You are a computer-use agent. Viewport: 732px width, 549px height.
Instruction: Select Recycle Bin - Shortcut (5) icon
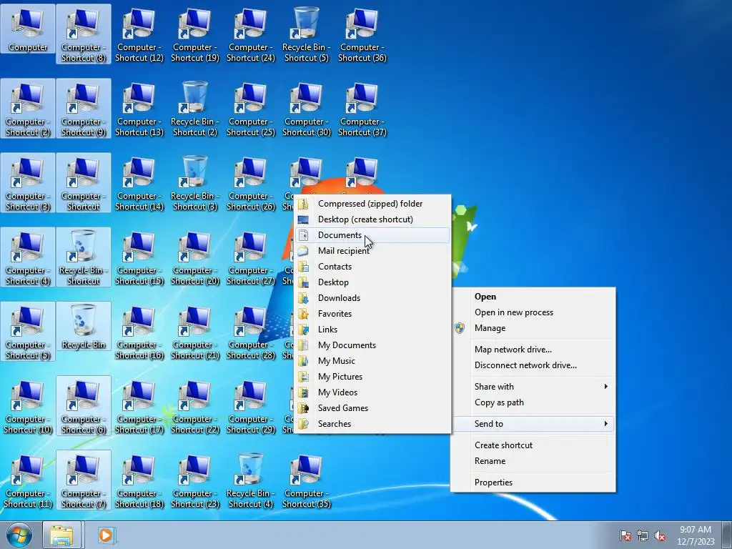pos(306,34)
